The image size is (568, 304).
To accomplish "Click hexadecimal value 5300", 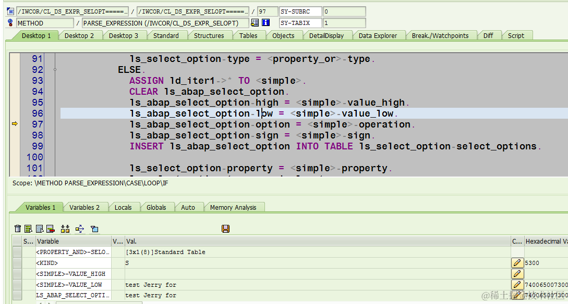I will [x=532, y=263].
